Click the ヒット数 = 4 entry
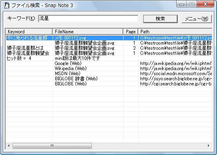The width and height of the screenshot is (217, 155). click(x=19, y=58)
